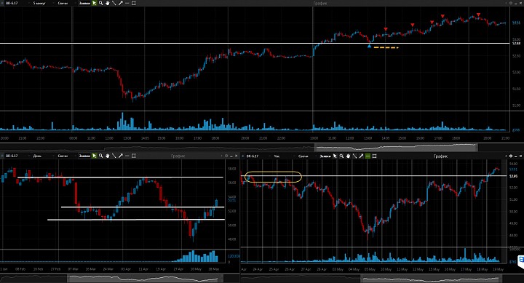Screen dimensions: 524x283
Task: Click the white scroll thumb under the daily chart
Action: tap(145, 278)
